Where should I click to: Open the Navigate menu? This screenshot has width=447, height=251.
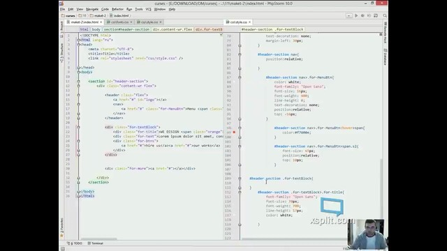(x=92, y=9)
